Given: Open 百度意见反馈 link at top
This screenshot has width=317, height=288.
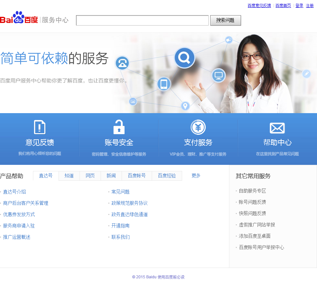Looking at the screenshot, I should [259, 5].
